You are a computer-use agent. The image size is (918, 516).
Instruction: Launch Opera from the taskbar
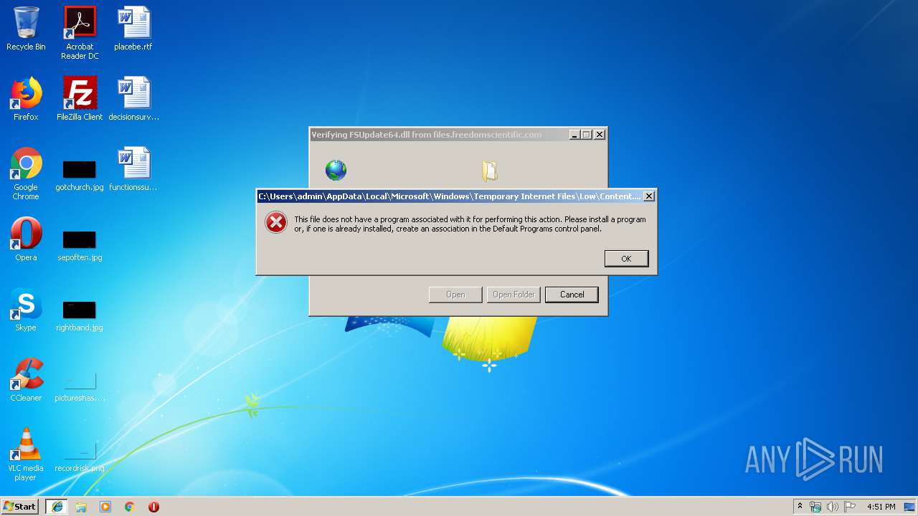(x=153, y=507)
